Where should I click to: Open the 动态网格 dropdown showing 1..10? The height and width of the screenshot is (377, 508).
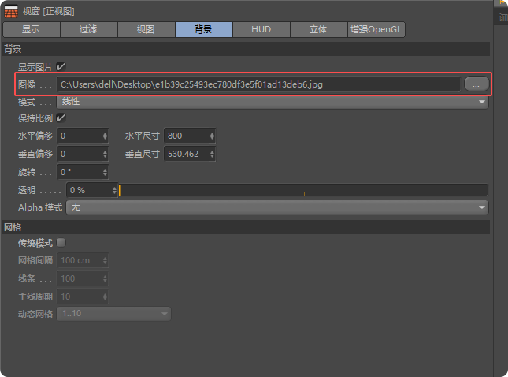click(x=113, y=314)
